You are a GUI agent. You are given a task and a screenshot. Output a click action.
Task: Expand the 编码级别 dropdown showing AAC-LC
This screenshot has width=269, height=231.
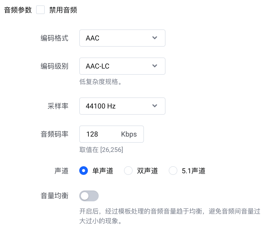point(119,66)
